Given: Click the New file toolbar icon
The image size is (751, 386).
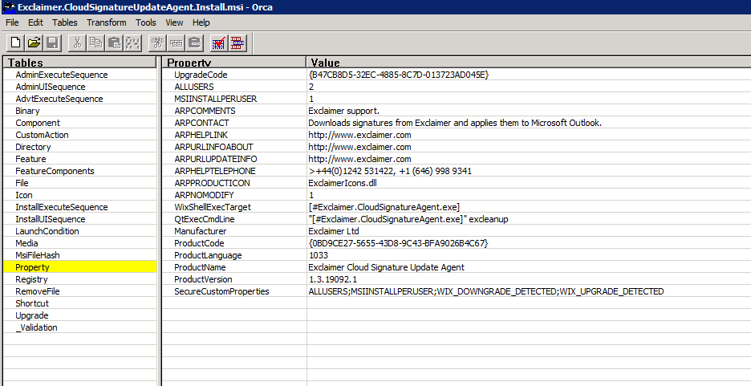Looking at the screenshot, I should pos(15,43).
